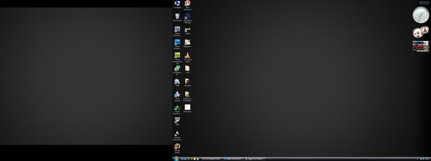This screenshot has width=431, height=161.
Task: Click the Notepad++ desktop icon
Action: 187,42
